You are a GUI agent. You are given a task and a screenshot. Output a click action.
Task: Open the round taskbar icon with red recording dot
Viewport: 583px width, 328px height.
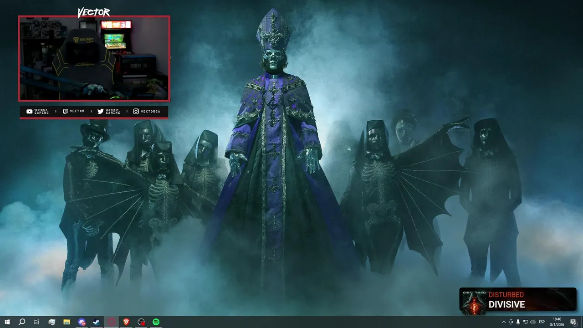[141, 322]
